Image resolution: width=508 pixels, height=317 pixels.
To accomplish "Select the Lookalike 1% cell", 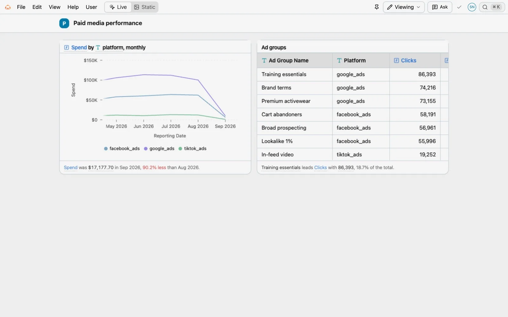I will 295,141.
